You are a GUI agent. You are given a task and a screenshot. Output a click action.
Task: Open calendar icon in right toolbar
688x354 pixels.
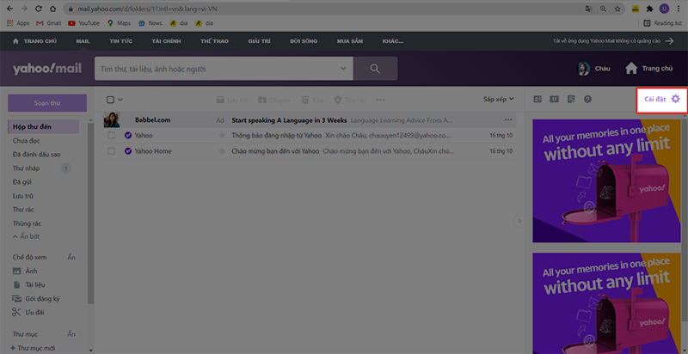click(554, 99)
